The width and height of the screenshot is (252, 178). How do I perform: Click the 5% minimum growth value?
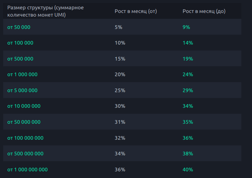click(x=119, y=27)
